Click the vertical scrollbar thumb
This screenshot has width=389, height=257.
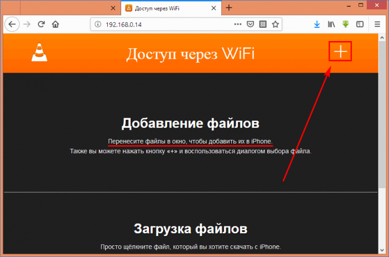click(x=382, y=115)
